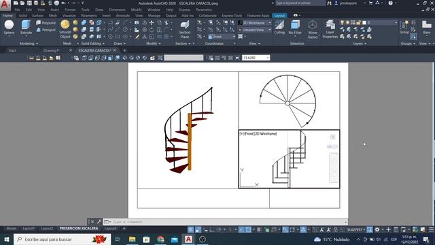The width and height of the screenshot is (435, 245).
Task: Switch to the Layout1 tab
Action: click(29, 229)
